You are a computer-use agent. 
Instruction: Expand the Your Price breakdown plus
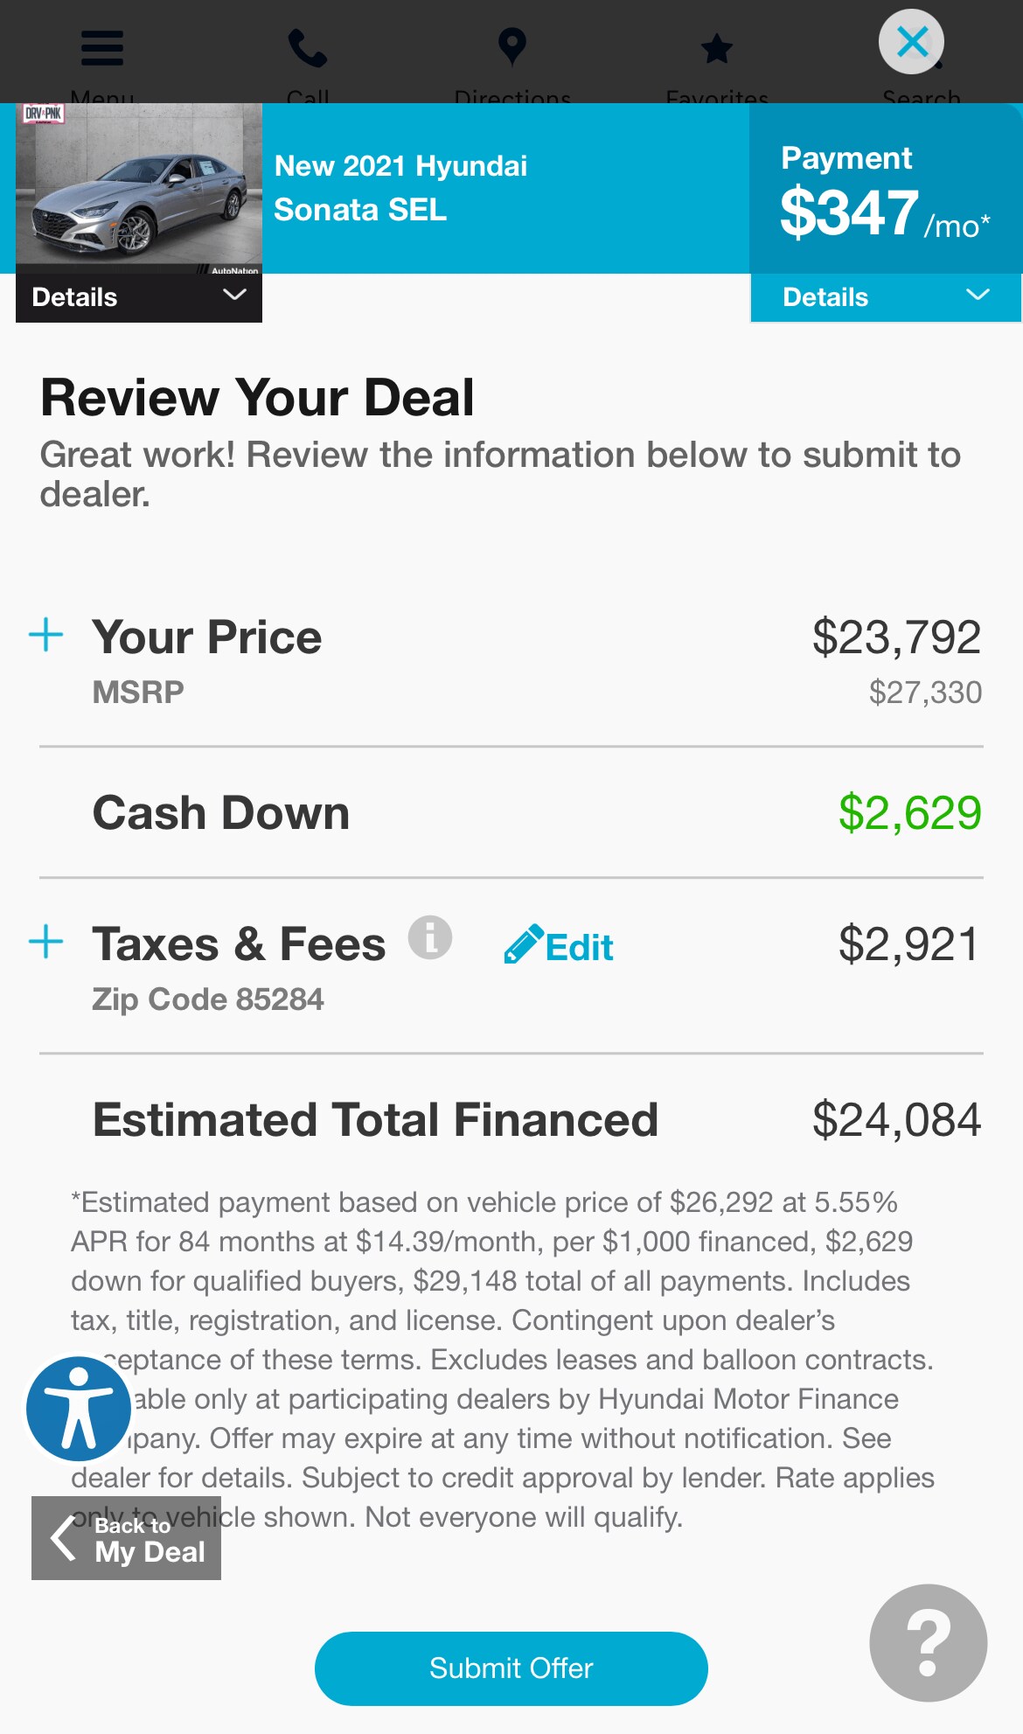[x=46, y=635]
